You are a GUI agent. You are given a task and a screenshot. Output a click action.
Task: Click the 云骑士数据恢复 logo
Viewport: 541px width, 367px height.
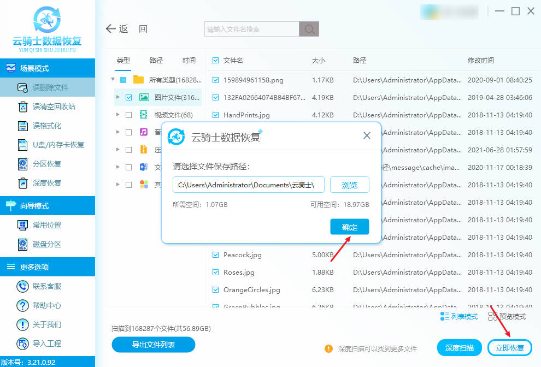pyautogui.click(x=47, y=29)
